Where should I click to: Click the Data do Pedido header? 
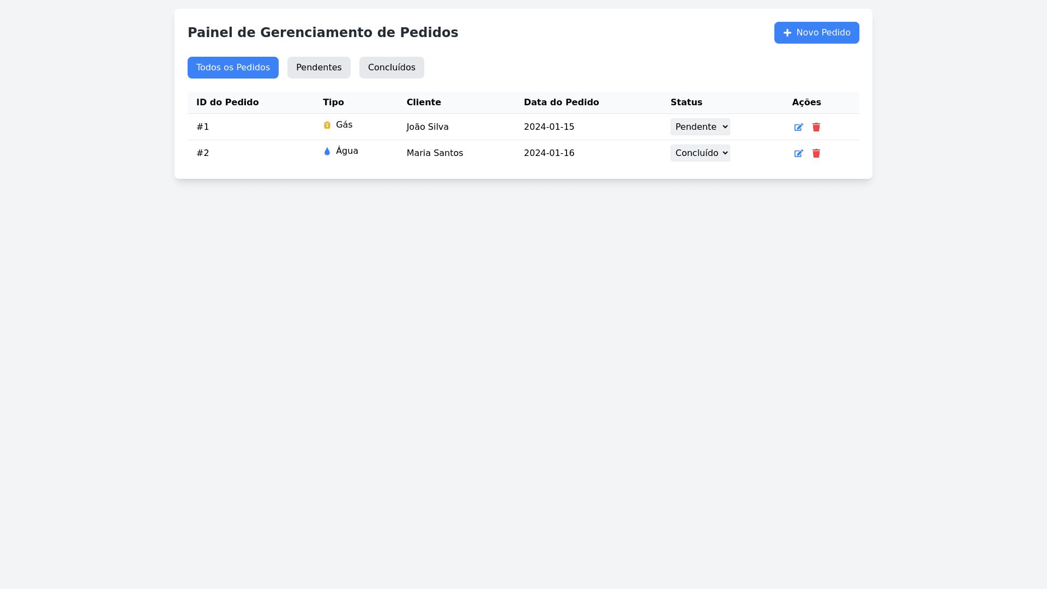(x=561, y=103)
